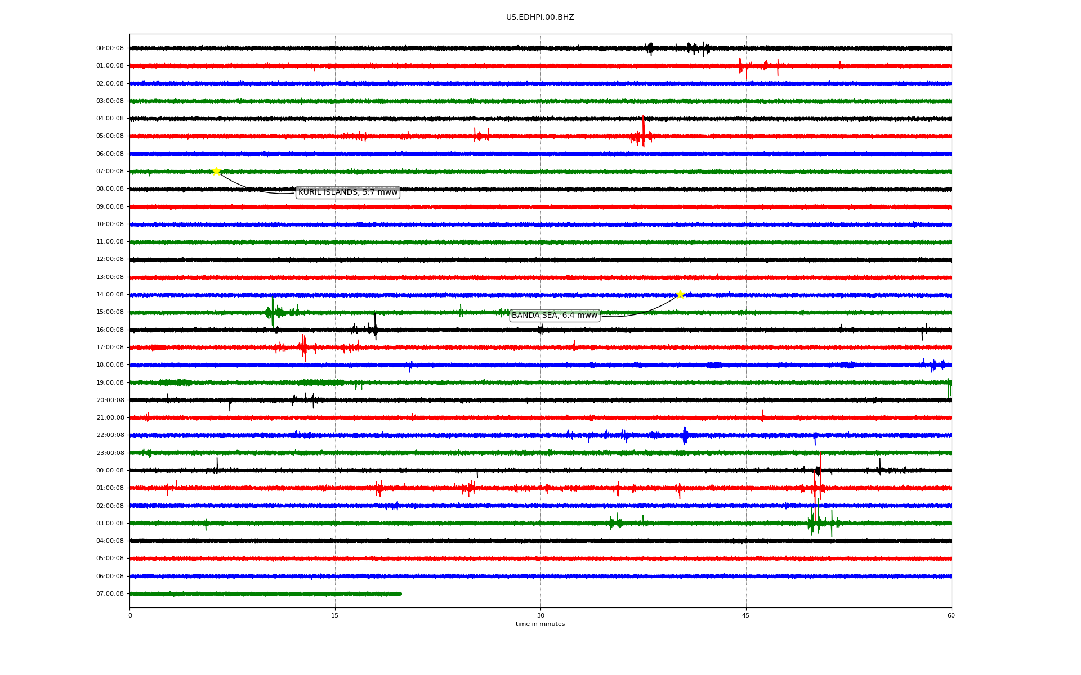Click the end of the final short green trace

(x=400, y=593)
